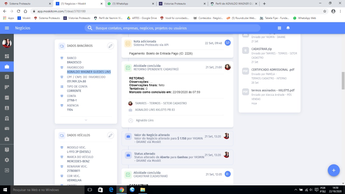Open the CADASTRAR.zip file

(261, 49)
